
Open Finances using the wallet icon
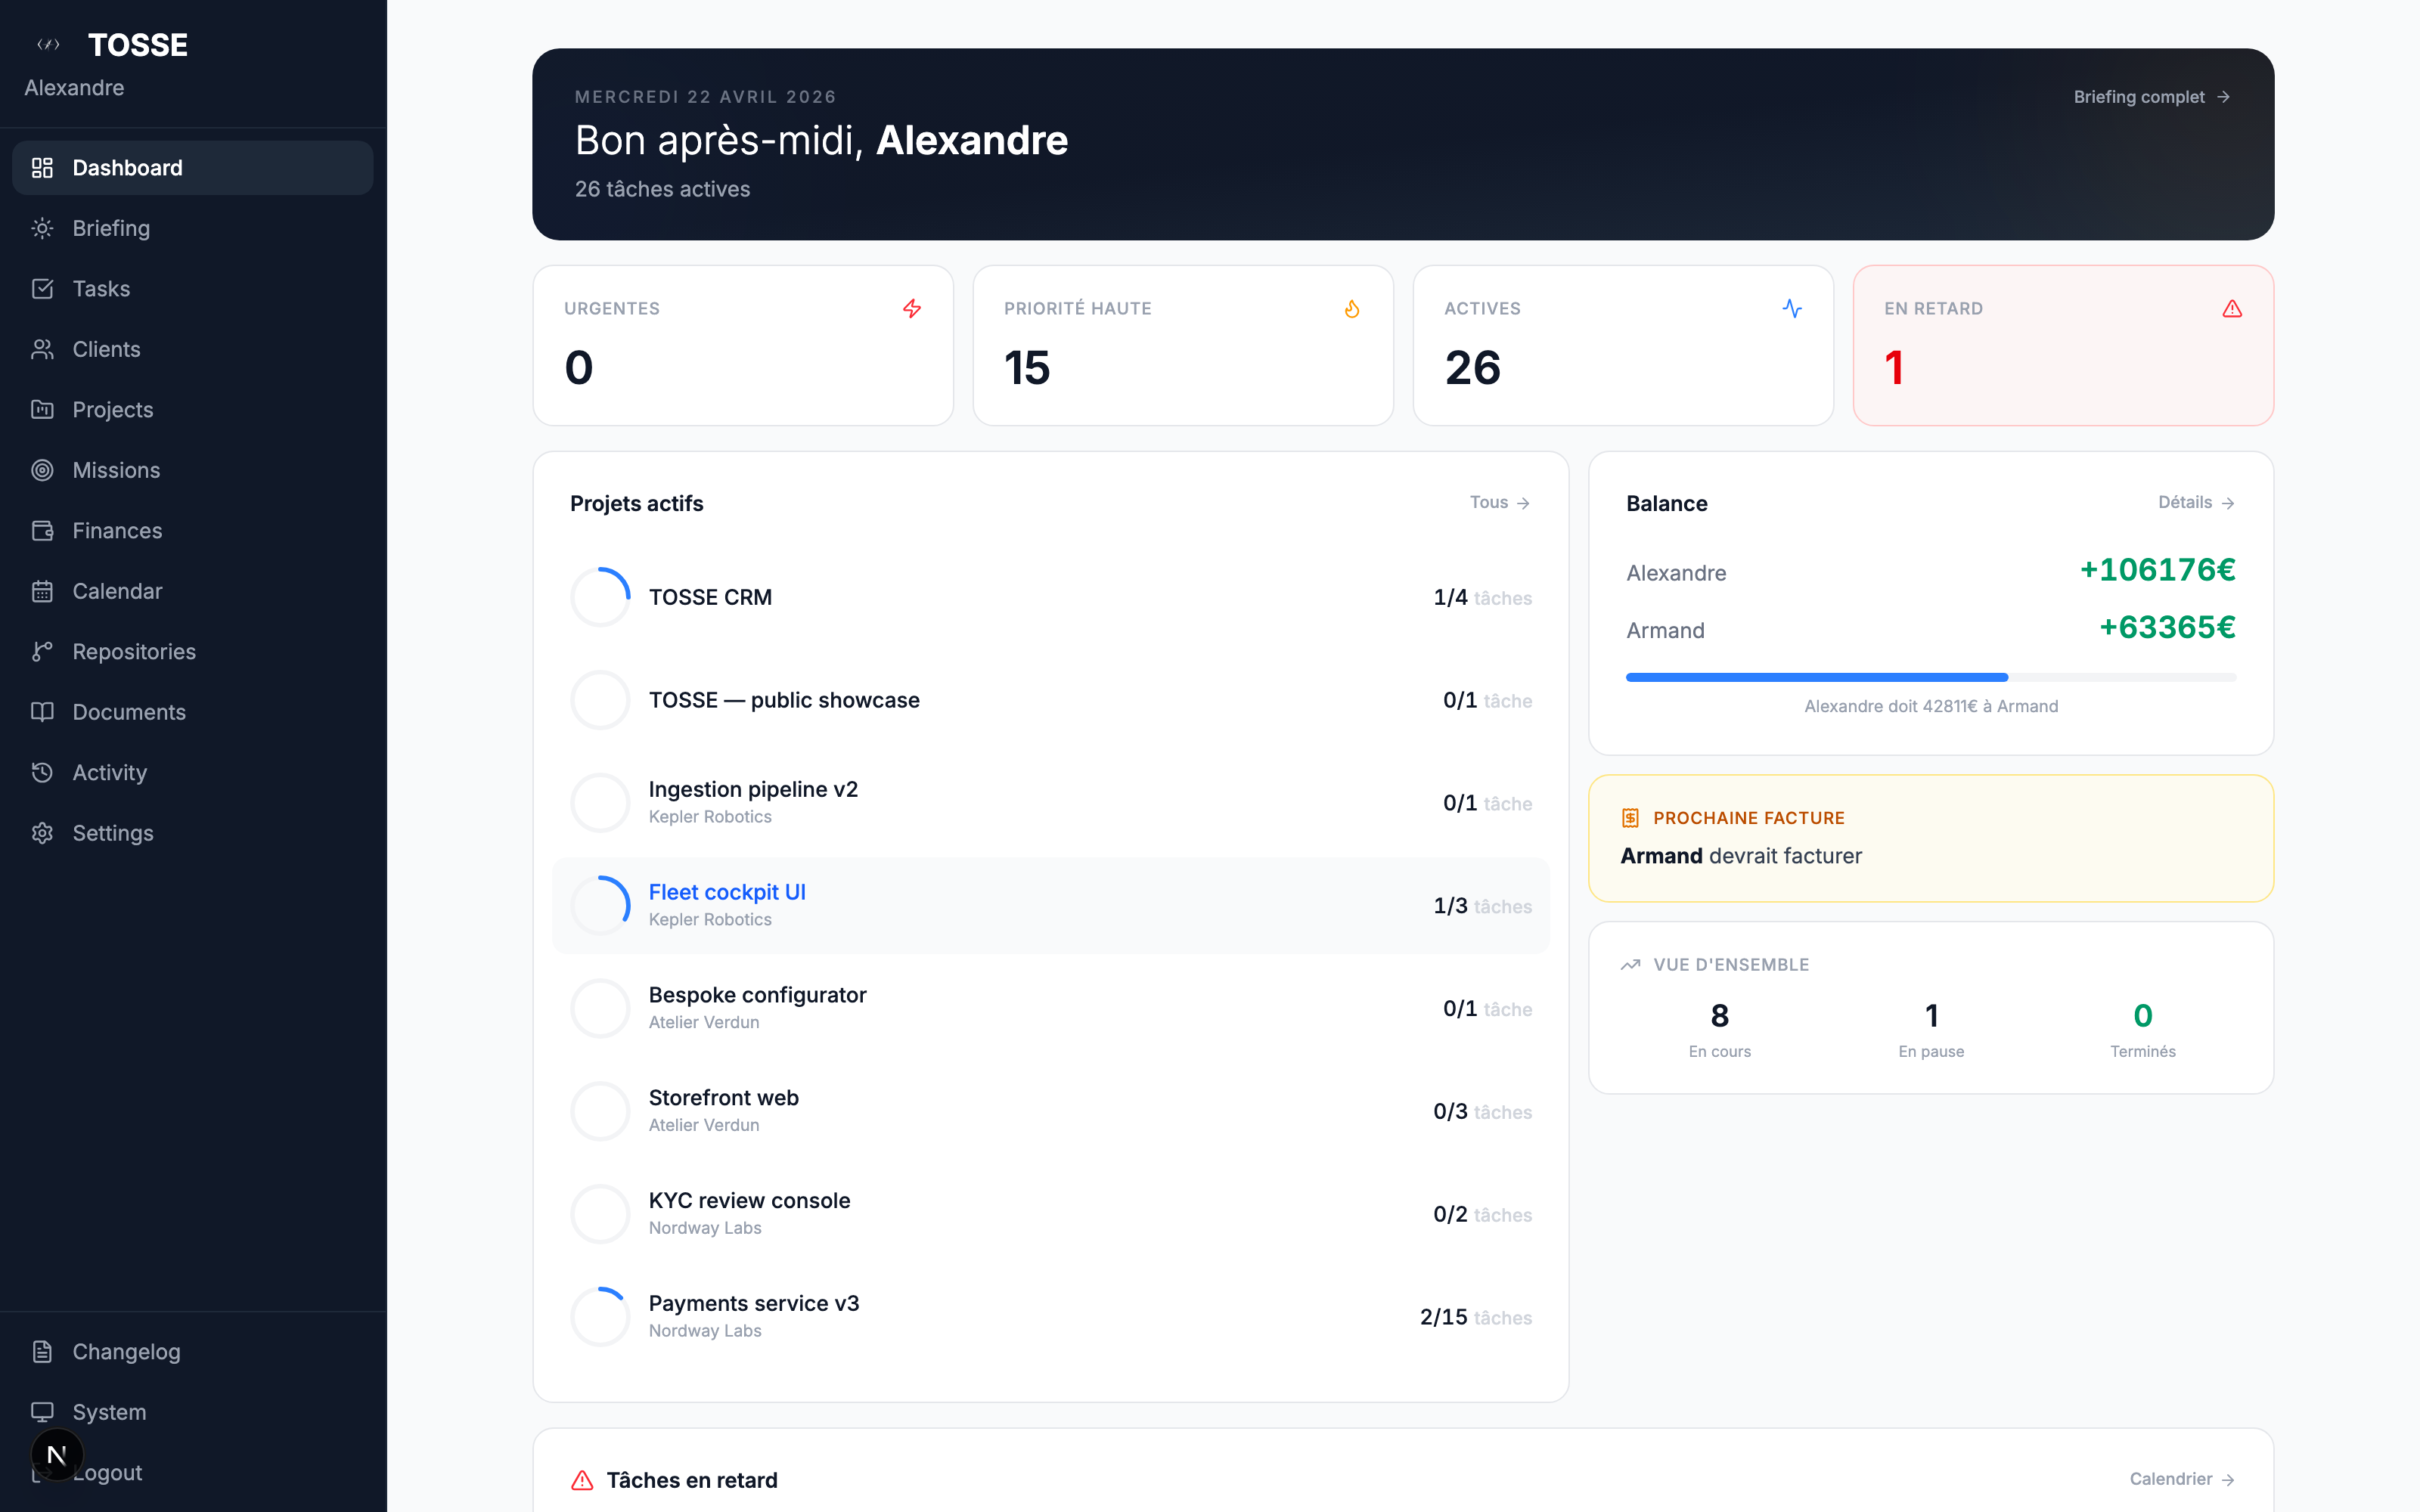42,530
